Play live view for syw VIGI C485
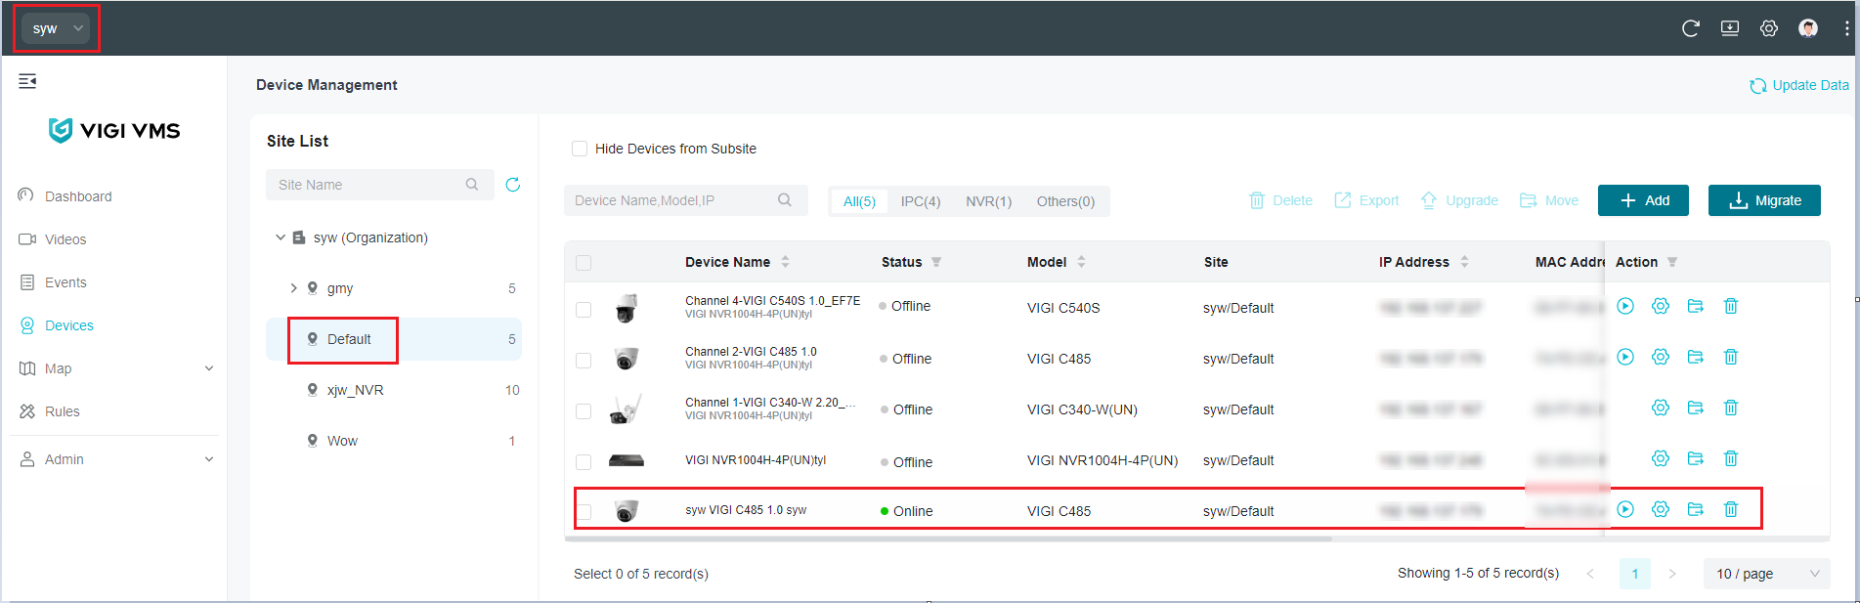Screen dimensions: 1860x603 click(1625, 509)
